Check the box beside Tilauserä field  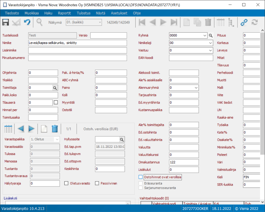[x=56, y=102]
